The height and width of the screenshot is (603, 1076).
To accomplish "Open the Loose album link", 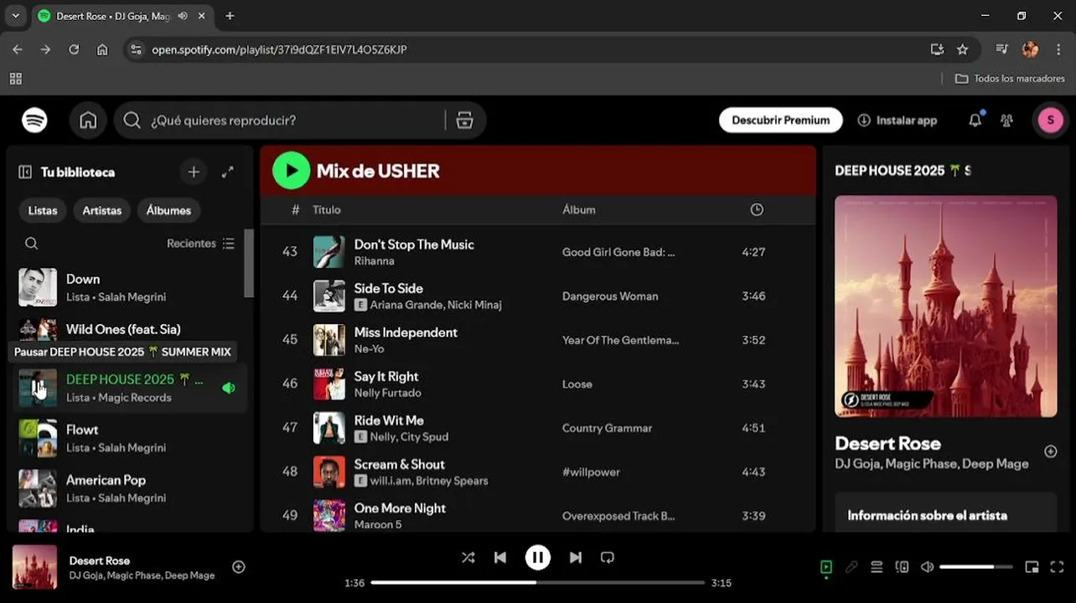I will point(577,384).
